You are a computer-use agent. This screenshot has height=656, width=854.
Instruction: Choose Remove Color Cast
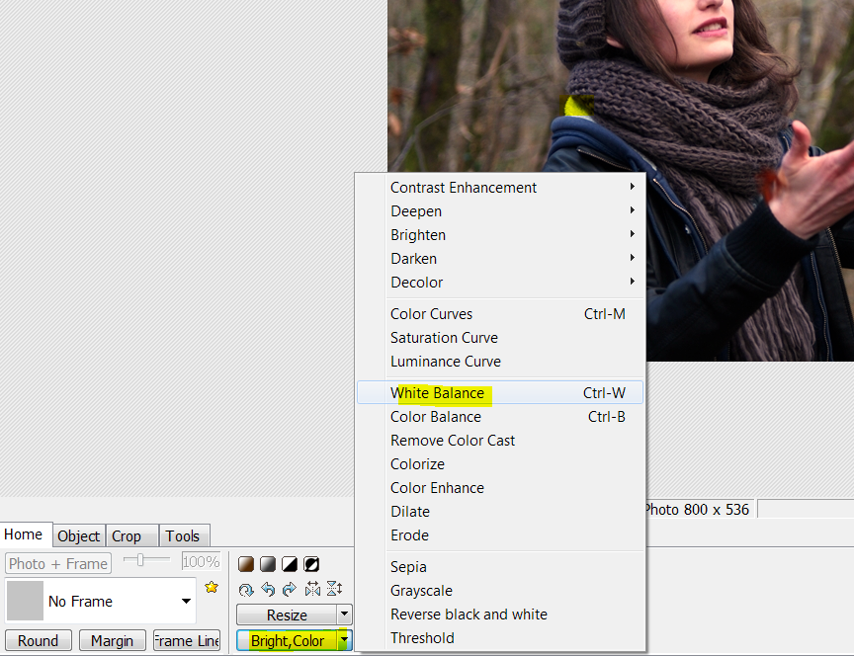(x=500, y=441)
